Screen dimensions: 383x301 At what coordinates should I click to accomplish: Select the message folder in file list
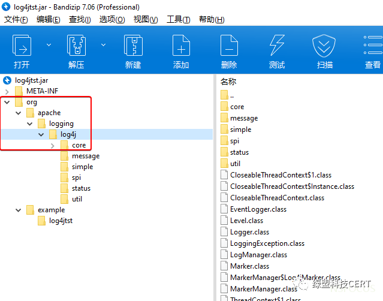tap(243, 118)
